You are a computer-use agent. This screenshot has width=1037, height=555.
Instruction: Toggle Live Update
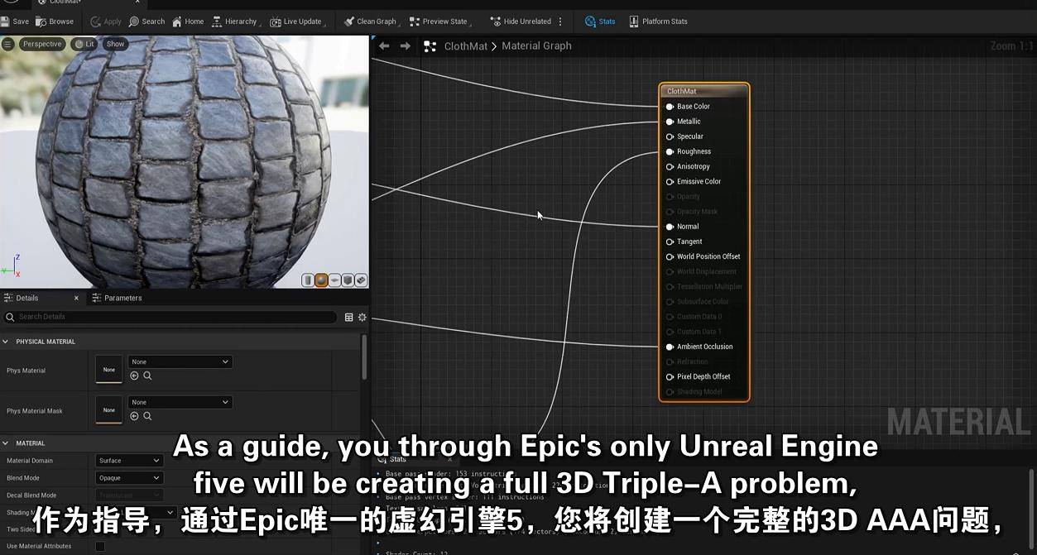(x=297, y=22)
